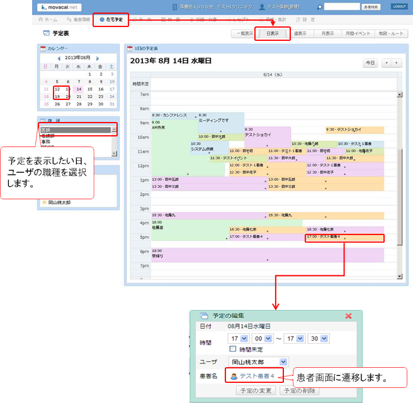
Task: Close the 予定の編集 dialog
Action: point(348,315)
